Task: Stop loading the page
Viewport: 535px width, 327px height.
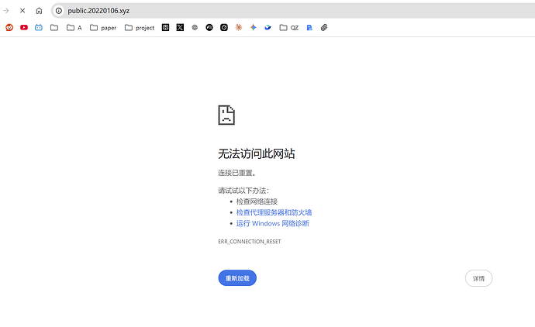Action: [22, 11]
